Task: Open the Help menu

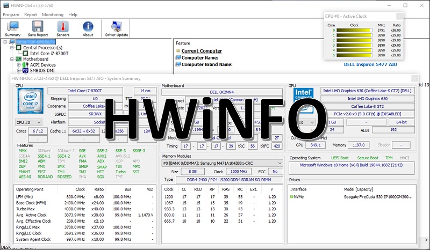Action: 73,14
